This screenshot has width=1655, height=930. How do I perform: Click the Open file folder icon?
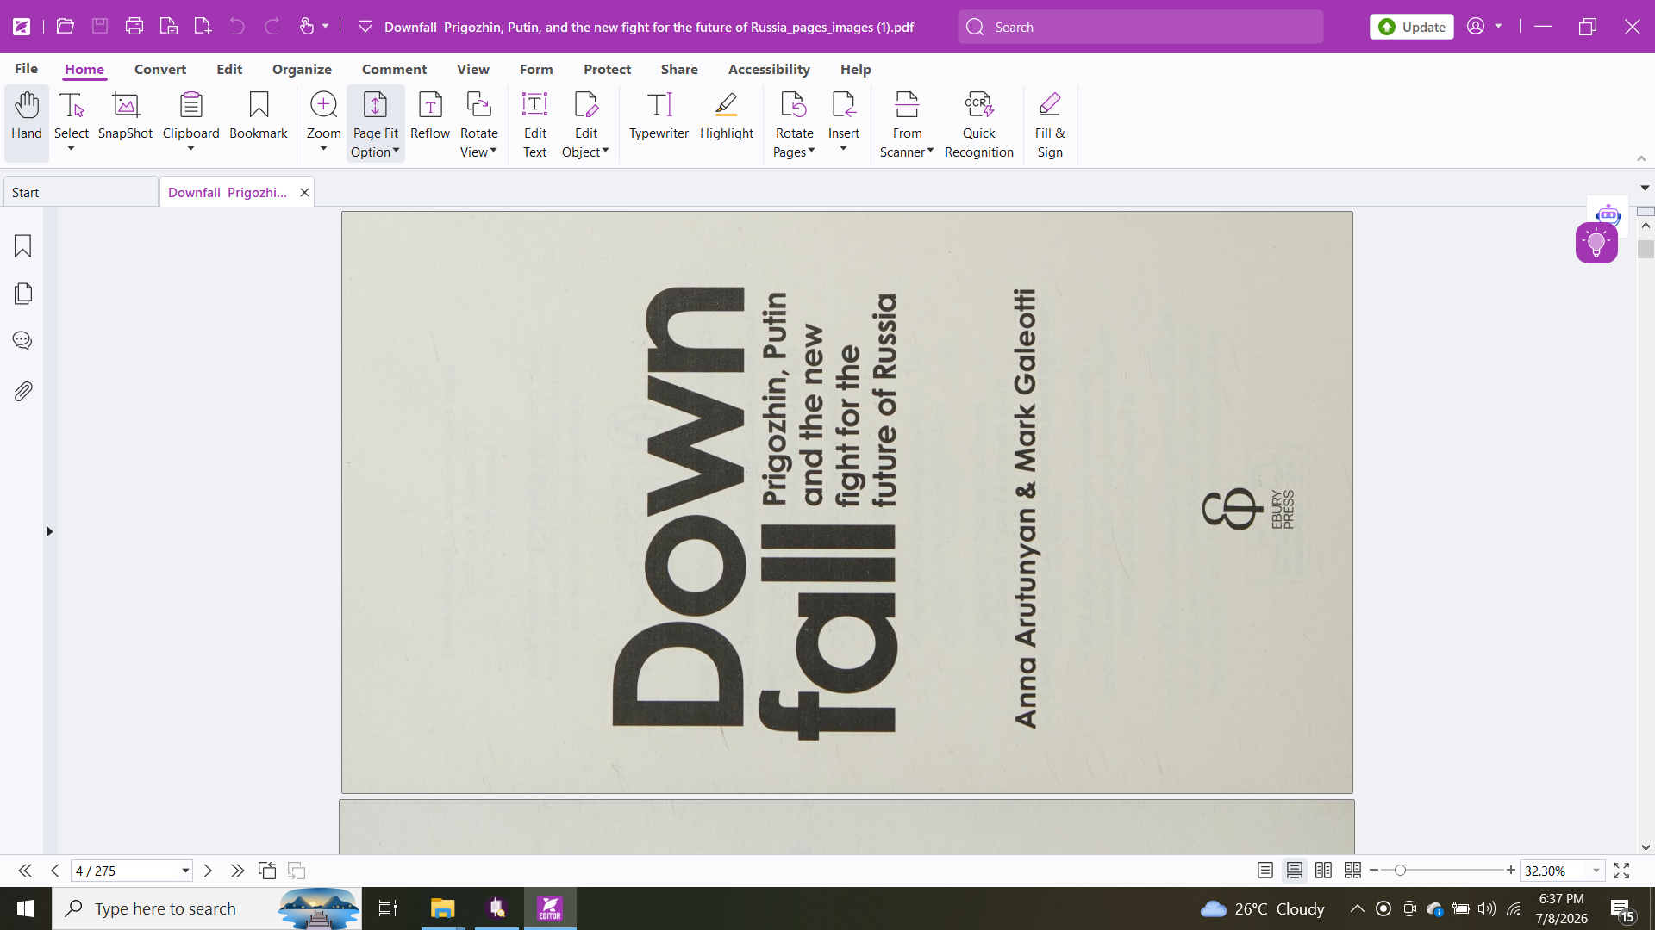tap(65, 27)
